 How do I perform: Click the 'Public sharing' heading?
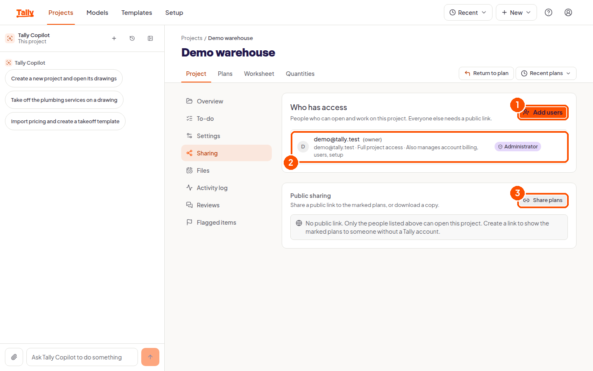click(x=311, y=196)
